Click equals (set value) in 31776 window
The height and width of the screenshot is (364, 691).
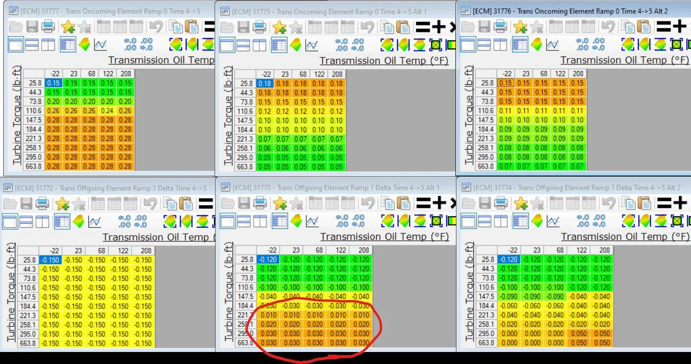click(x=664, y=27)
